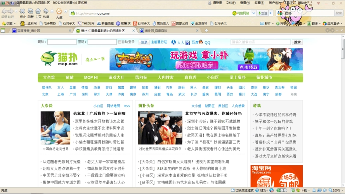The width and height of the screenshot is (345, 194).
Task: Click the 昵称 nickname input field
Action: [x=62, y=42]
